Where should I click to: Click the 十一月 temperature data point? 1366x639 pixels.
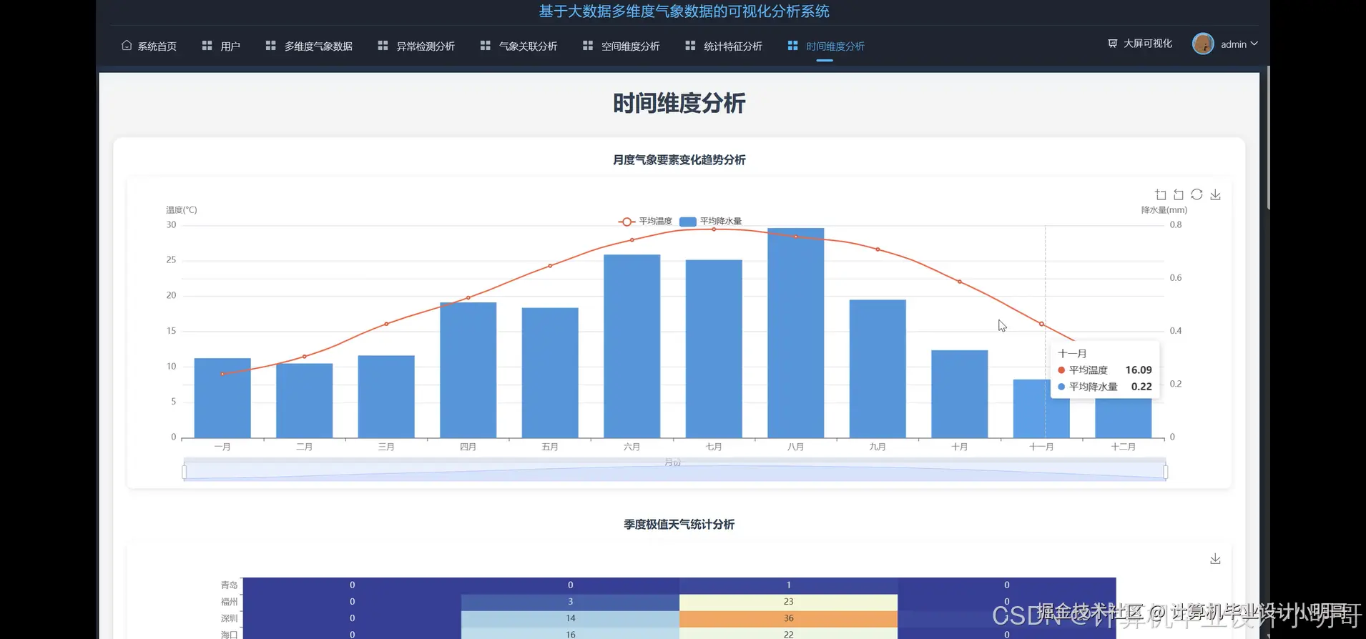1041,324
